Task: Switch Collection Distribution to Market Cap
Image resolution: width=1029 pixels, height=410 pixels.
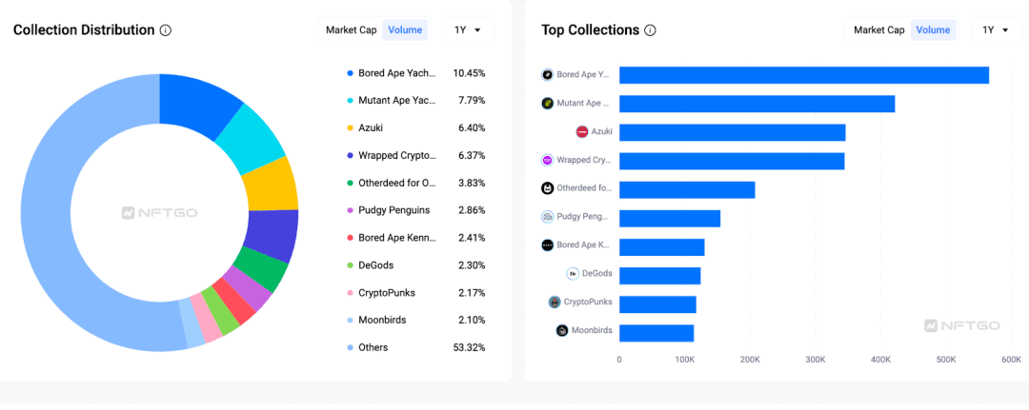Action: click(349, 30)
